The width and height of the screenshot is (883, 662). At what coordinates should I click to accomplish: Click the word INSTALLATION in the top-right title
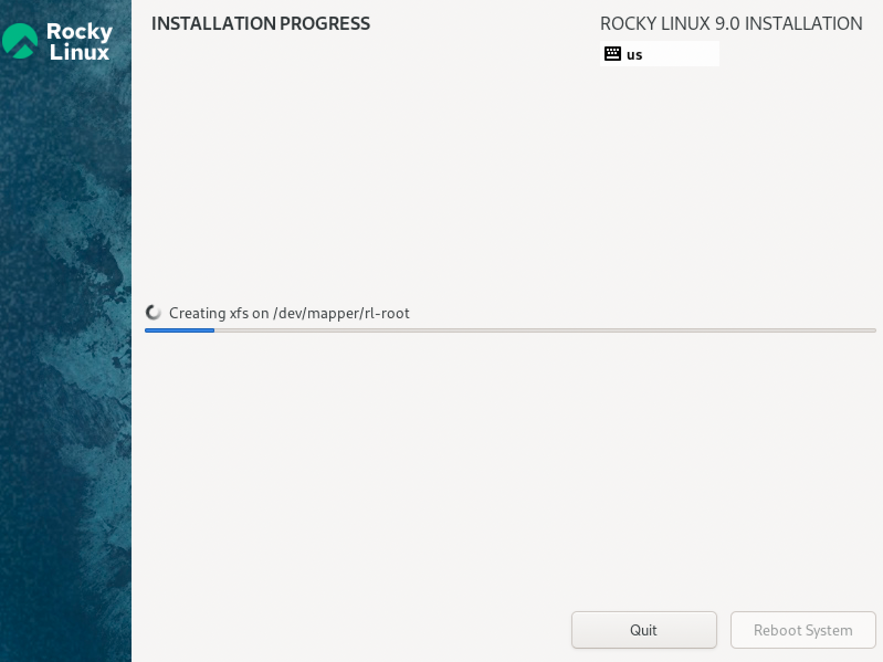click(x=803, y=24)
